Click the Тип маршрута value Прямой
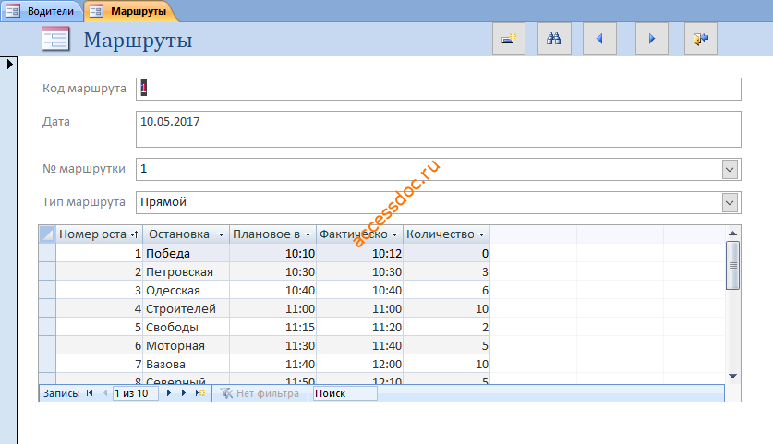Image resolution: width=773 pixels, height=444 pixels. [163, 202]
